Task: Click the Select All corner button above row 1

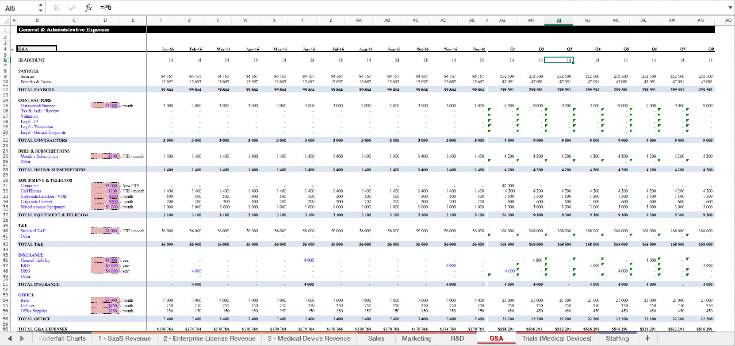Action: coord(5,20)
